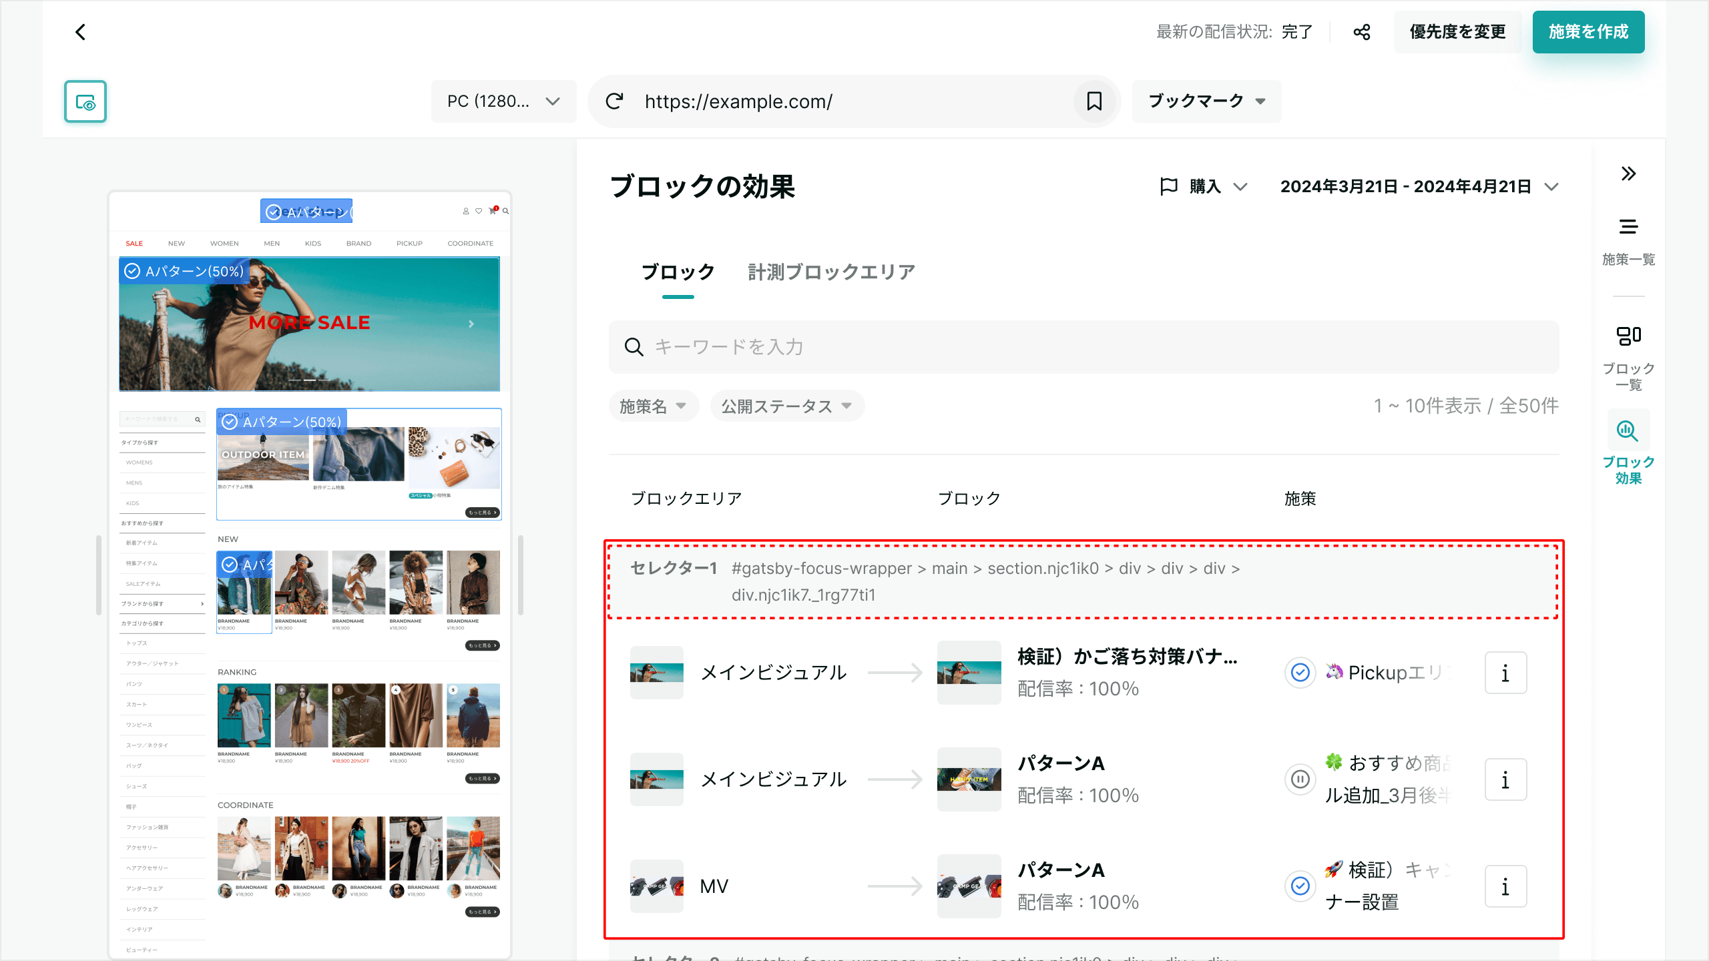
Task: Toggle the preview mode eye icon
Action: (x=85, y=102)
